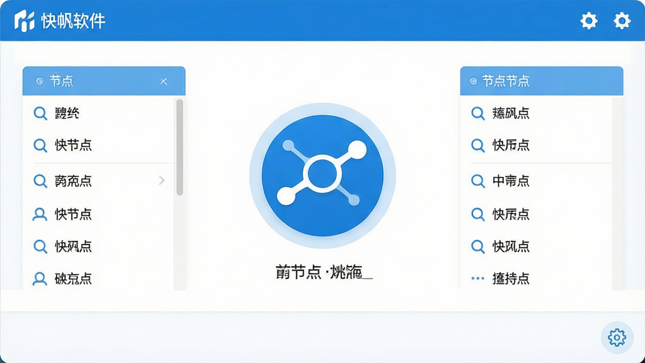
Task: Click the 快帆软件 title text
Action: [x=73, y=21]
